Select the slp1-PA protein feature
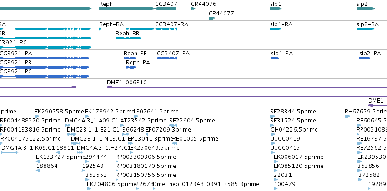 tap(275, 58)
